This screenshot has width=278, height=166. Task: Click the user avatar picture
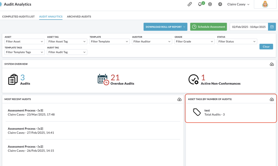265,4
